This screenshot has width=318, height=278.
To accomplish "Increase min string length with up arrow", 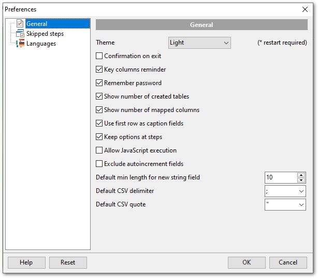I will 301,175.
